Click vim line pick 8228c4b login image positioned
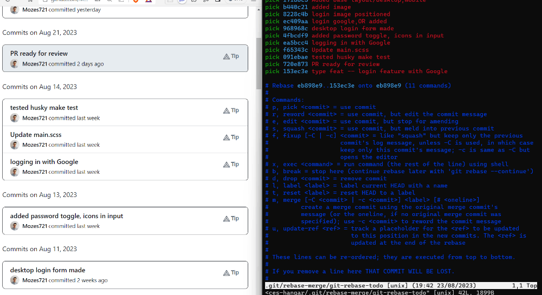Image resolution: width=542 pixels, height=295 pixels. coord(328,14)
